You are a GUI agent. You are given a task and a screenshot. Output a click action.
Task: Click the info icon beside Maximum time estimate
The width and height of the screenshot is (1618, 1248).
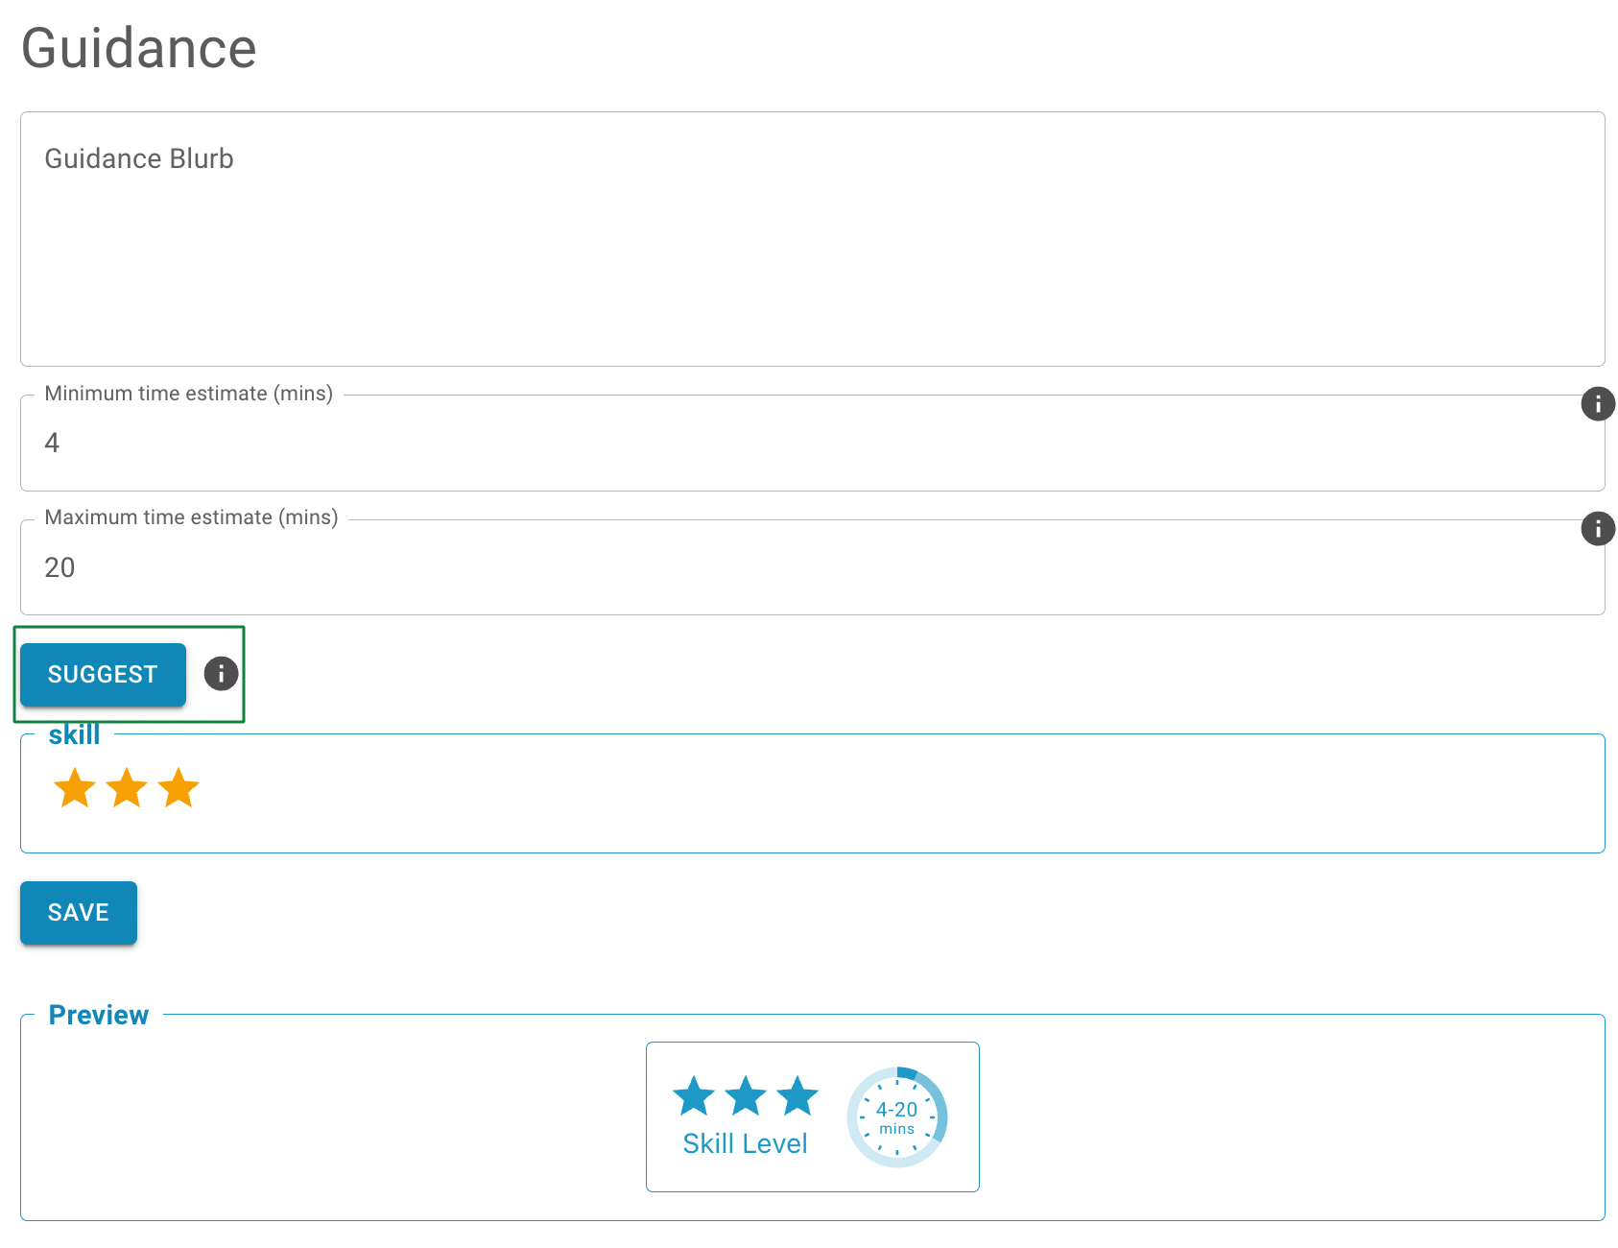[1598, 529]
